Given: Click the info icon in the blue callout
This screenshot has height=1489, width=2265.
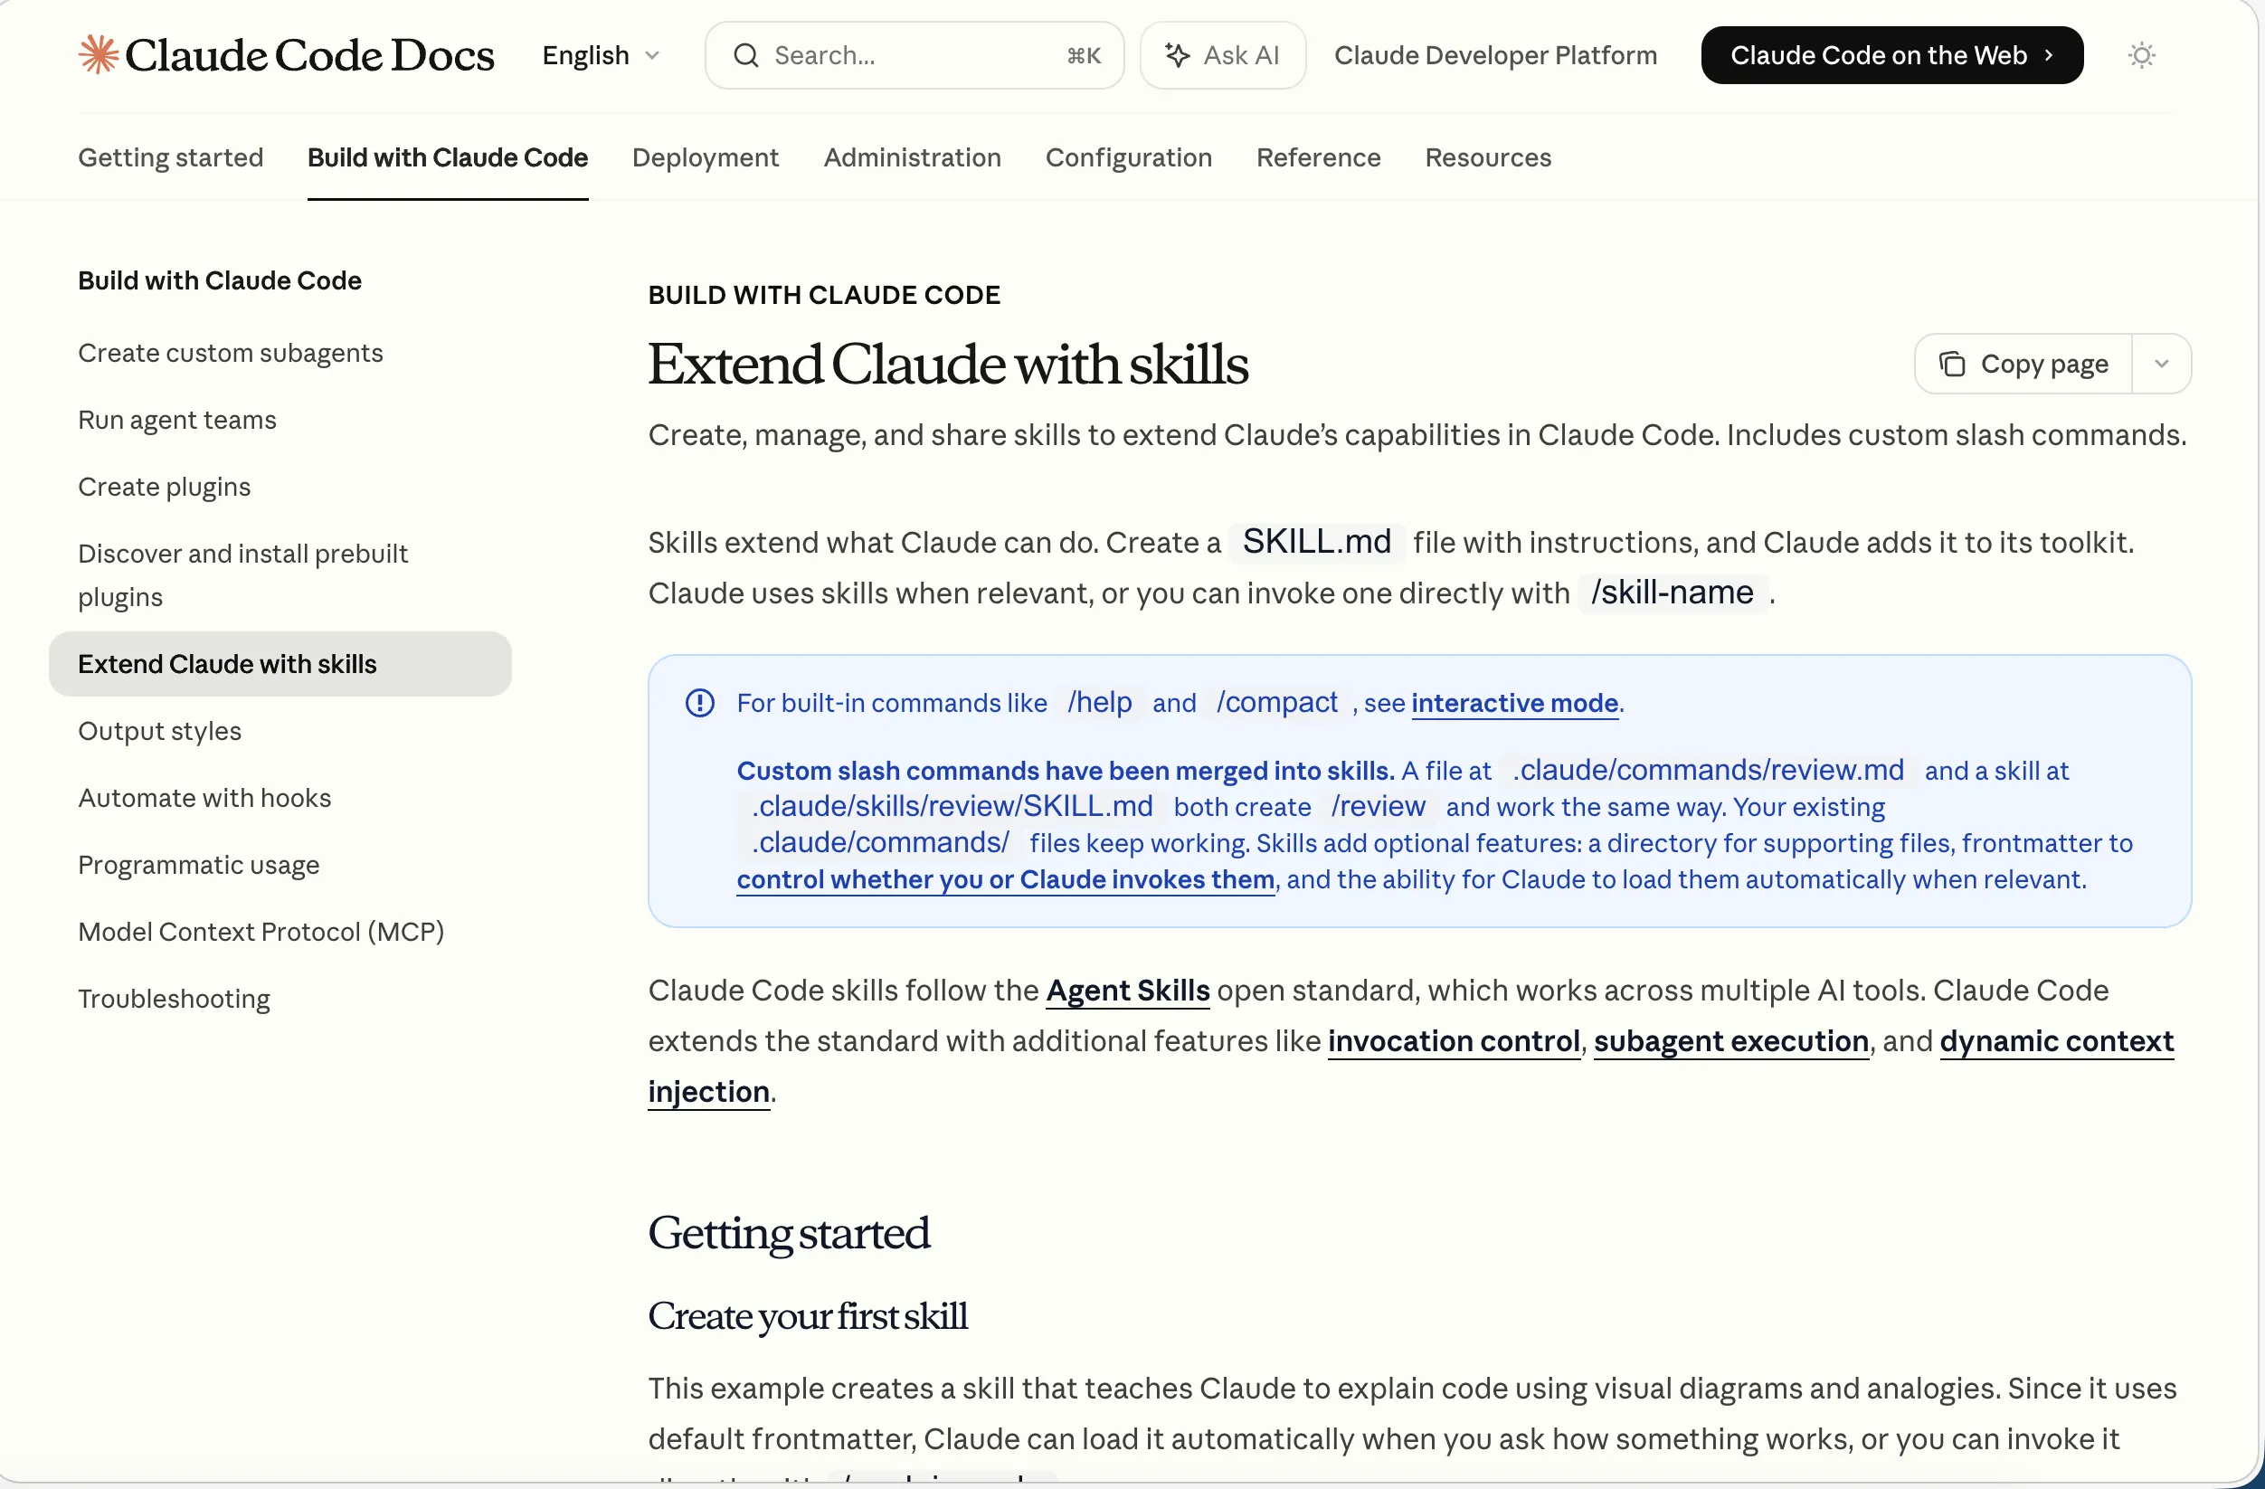Looking at the screenshot, I should (699, 703).
